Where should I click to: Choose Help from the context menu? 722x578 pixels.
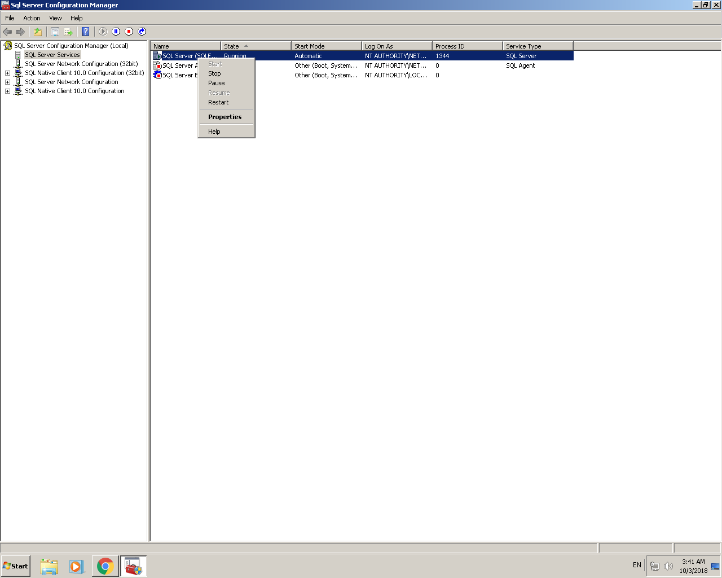click(226, 132)
